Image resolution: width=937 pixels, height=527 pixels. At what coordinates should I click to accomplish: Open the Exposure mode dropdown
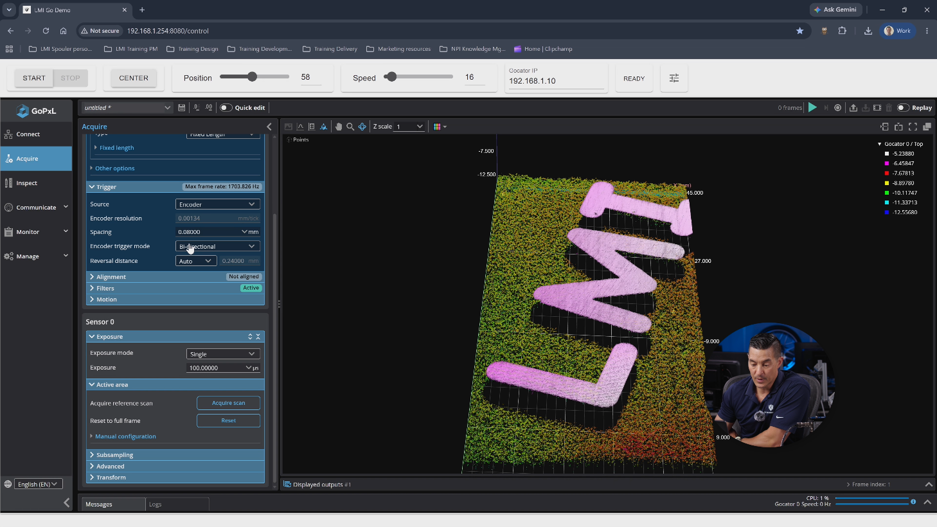point(223,354)
